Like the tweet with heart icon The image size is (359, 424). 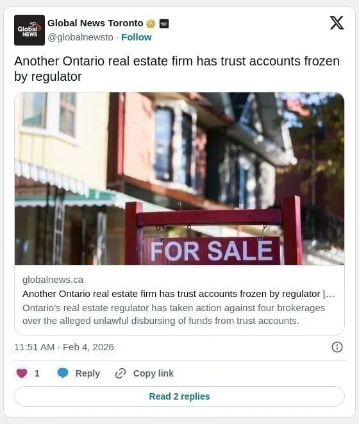[x=22, y=373]
